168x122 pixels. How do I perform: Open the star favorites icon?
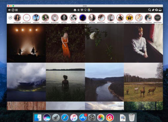[x=79, y=10]
